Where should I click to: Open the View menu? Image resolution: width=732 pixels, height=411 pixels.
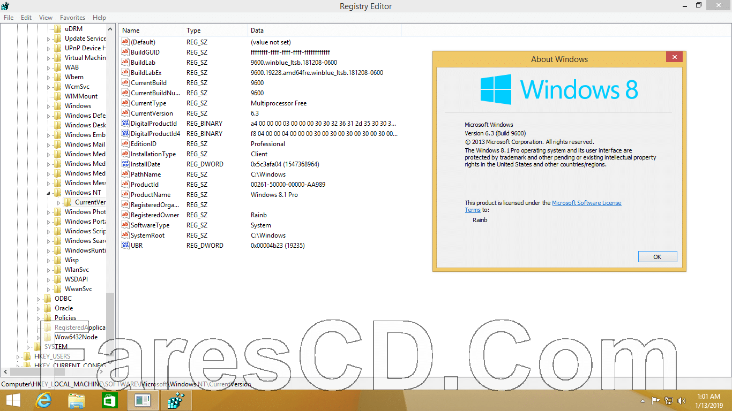pos(46,18)
